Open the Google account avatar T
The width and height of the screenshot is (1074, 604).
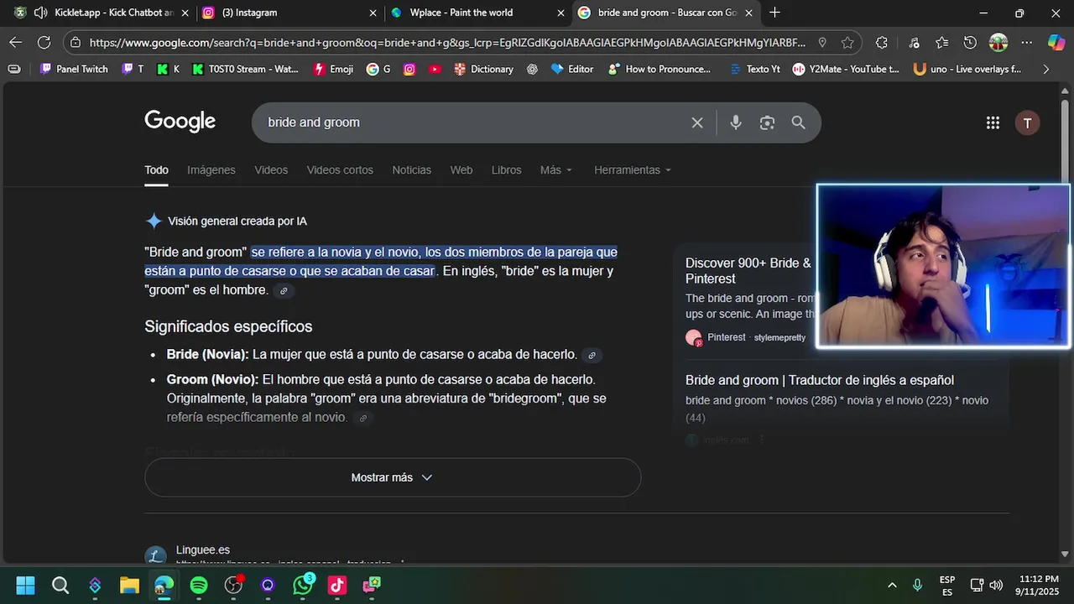pyautogui.click(x=1027, y=122)
